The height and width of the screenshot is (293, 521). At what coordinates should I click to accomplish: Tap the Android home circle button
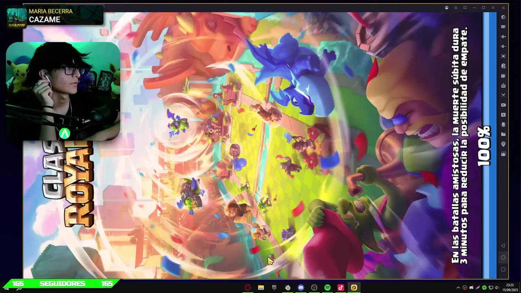pyautogui.click(x=503, y=258)
